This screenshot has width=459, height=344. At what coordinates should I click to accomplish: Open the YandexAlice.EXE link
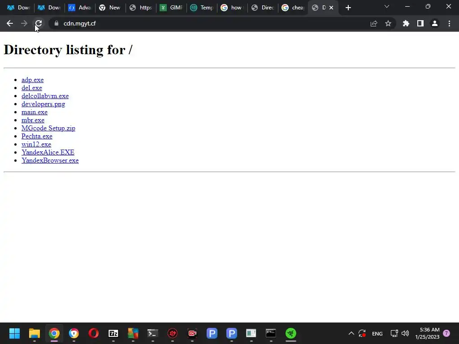click(48, 152)
